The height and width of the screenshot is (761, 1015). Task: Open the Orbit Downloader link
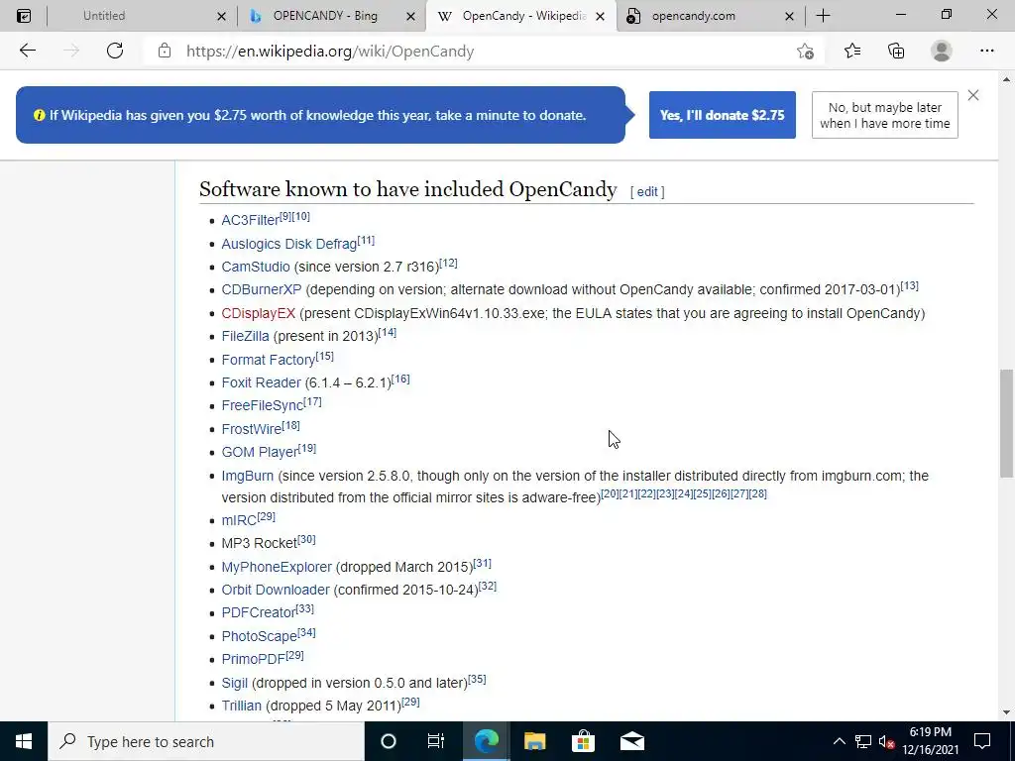276,590
